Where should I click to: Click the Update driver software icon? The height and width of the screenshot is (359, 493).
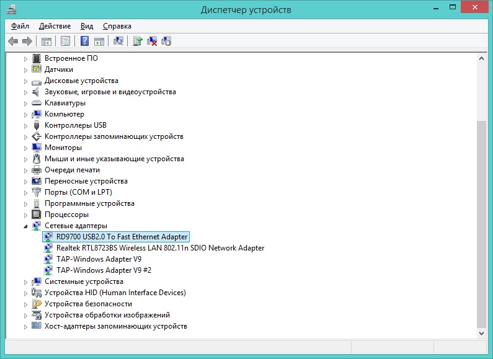138,41
